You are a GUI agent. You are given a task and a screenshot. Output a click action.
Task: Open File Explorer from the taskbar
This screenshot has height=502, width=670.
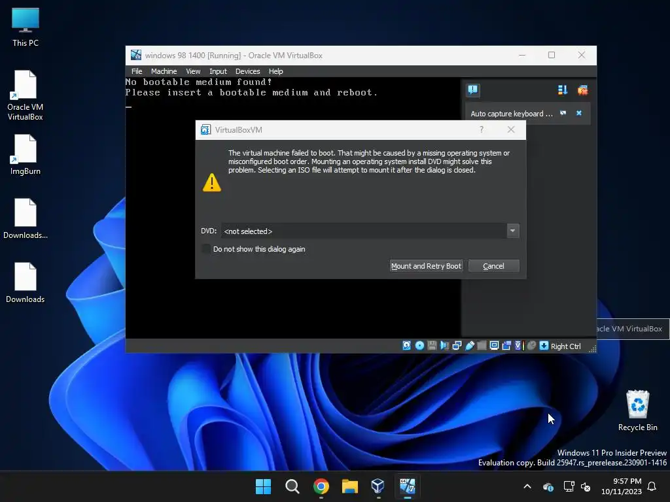point(349,486)
